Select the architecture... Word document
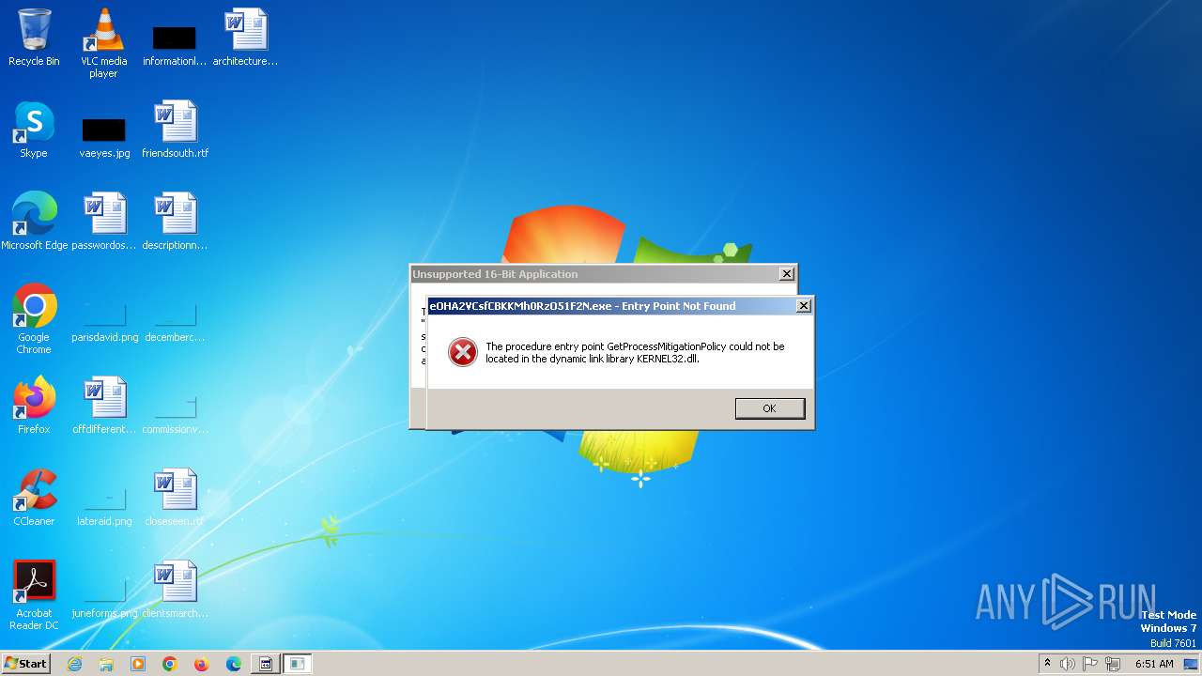The image size is (1202, 676). (x=245, y=38)
